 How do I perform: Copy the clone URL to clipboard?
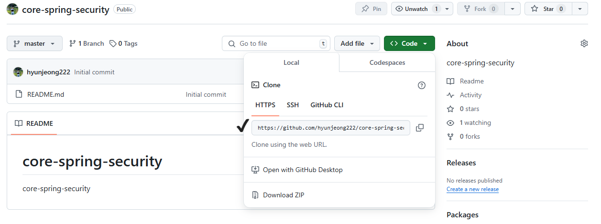pyautogui.click(x=420, y=128)
